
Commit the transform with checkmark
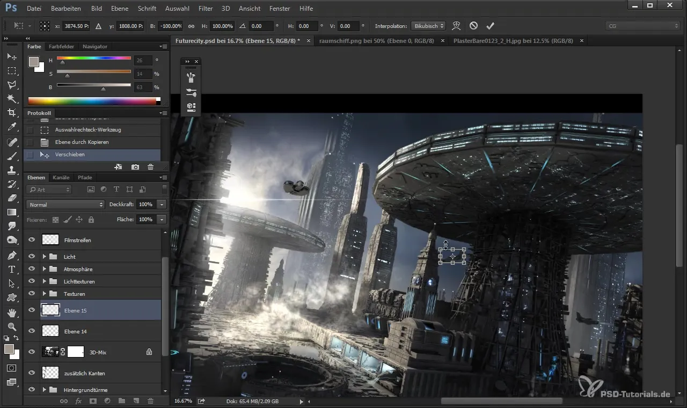pos(490,26)
